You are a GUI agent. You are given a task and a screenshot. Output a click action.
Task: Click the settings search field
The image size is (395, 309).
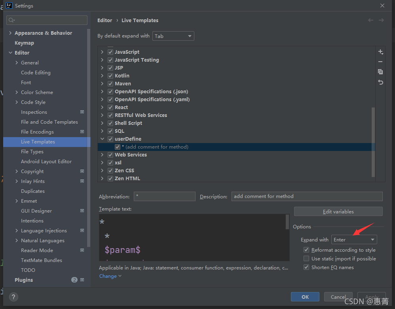pyautogui.click(x=47, y=20)
